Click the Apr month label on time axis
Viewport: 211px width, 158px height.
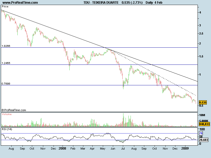[x=92, y=149]
